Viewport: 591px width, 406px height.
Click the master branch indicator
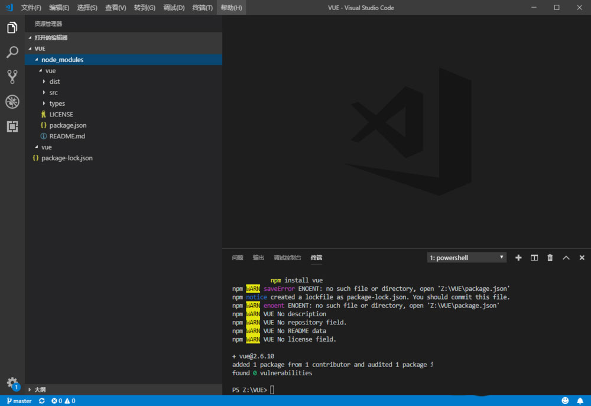19,401
